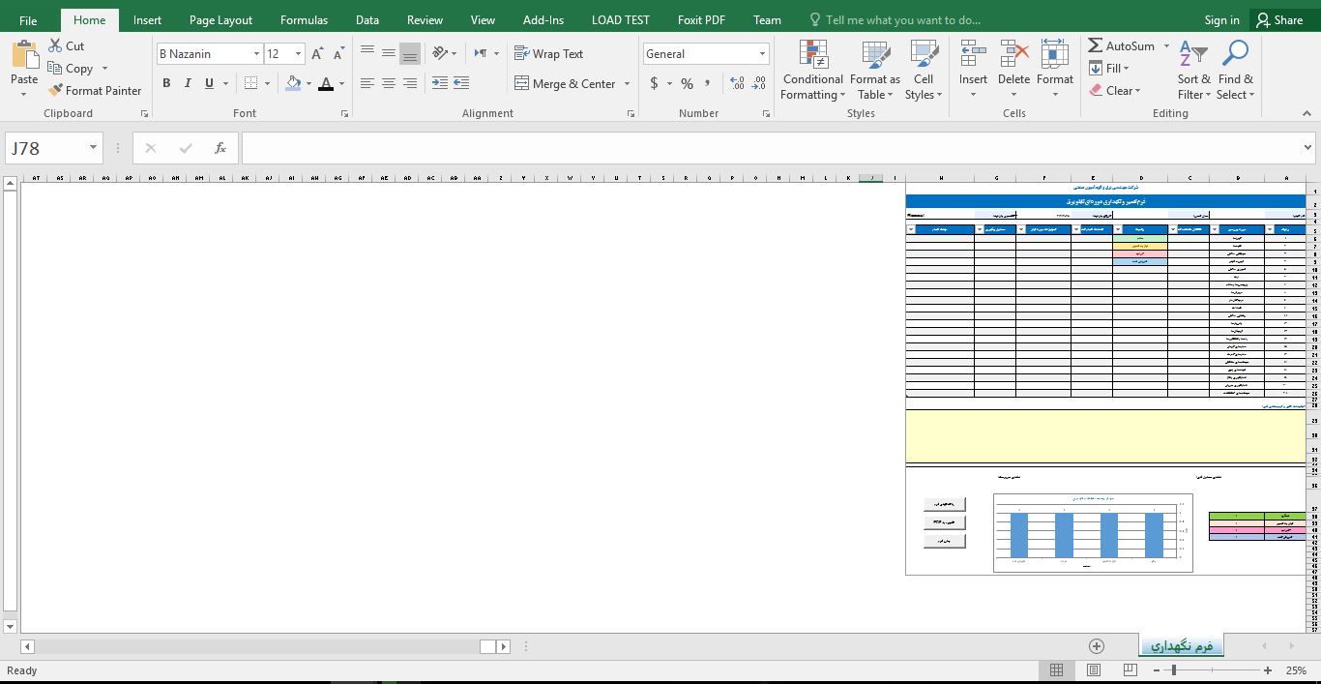Open the B Nazanin font name dropdown
Image resolution: width=1321 pixels, height=684 pixels.
coord(256,54)
